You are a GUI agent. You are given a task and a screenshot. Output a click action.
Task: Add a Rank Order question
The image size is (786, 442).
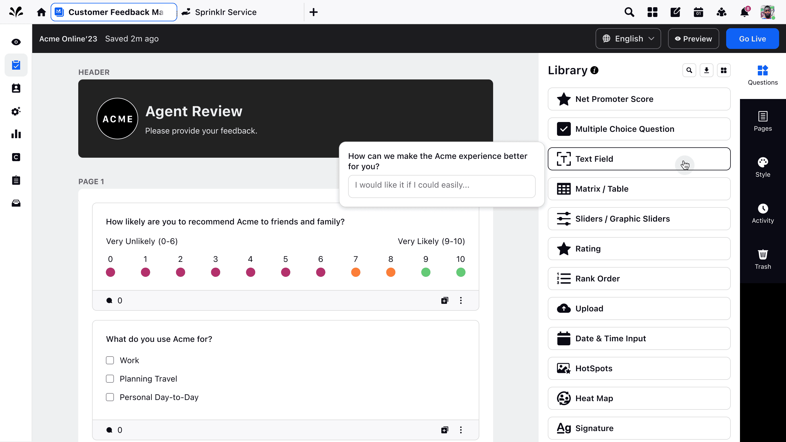(x=639, y=278)
